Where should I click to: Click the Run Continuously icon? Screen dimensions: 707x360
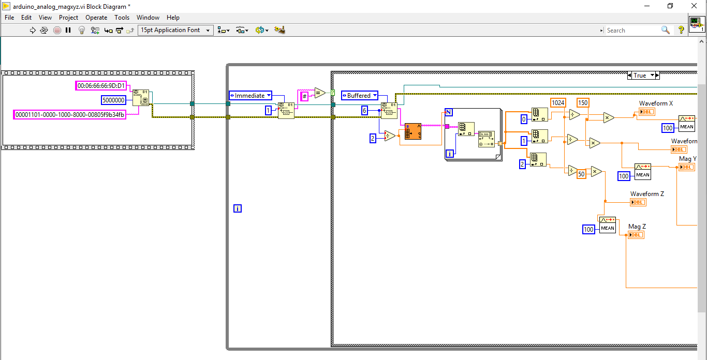(x=44, y=30)
